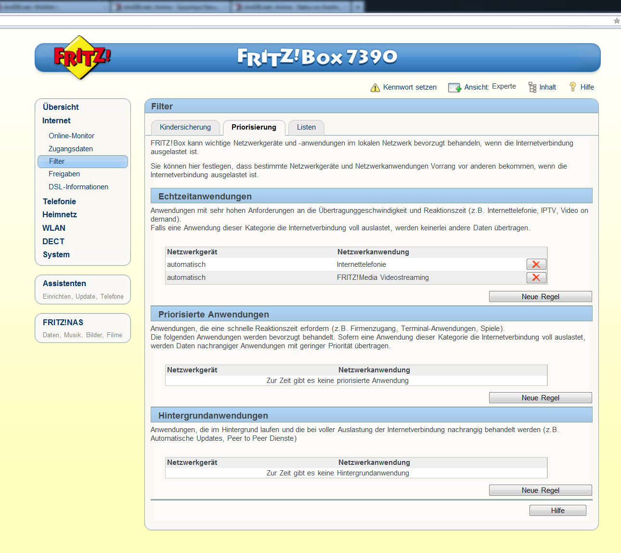Click 'automatisch' in the Internettelefonie row

pos(186,264)
